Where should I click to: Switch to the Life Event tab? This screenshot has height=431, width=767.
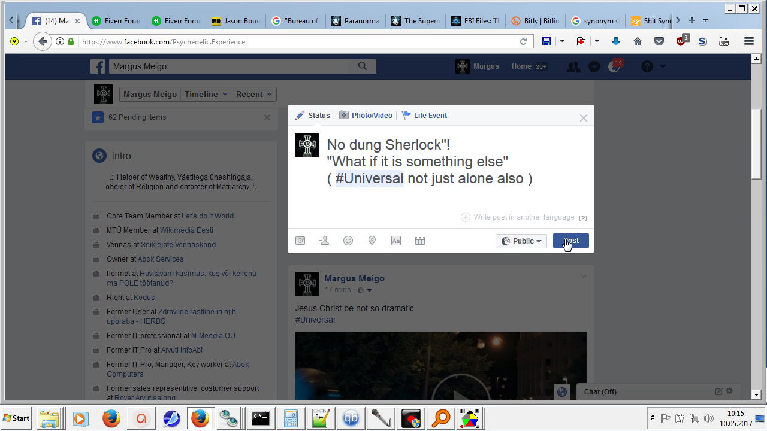424,116
